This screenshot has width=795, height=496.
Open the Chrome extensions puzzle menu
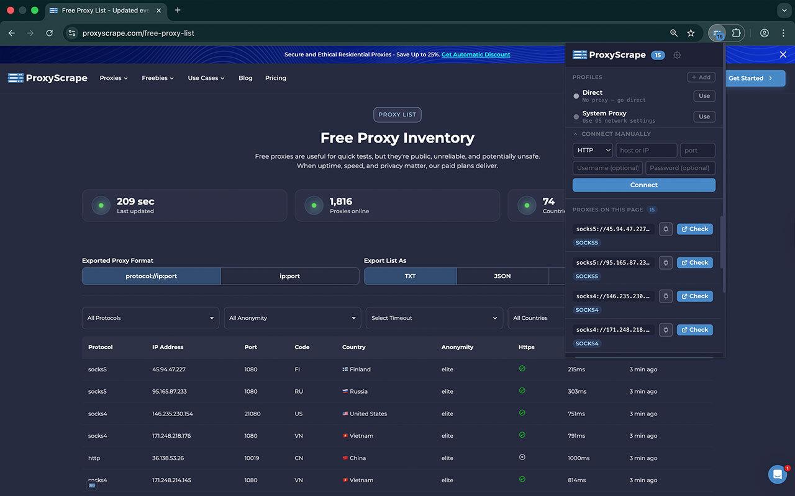[x=736, y=33]
